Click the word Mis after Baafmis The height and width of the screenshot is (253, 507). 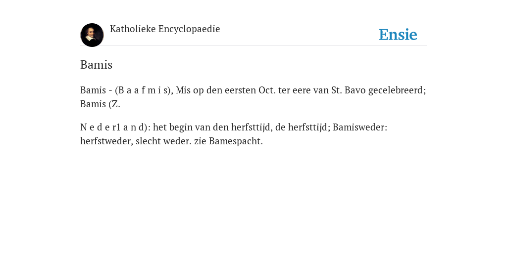pyautogui.click(x=183, y=90)
